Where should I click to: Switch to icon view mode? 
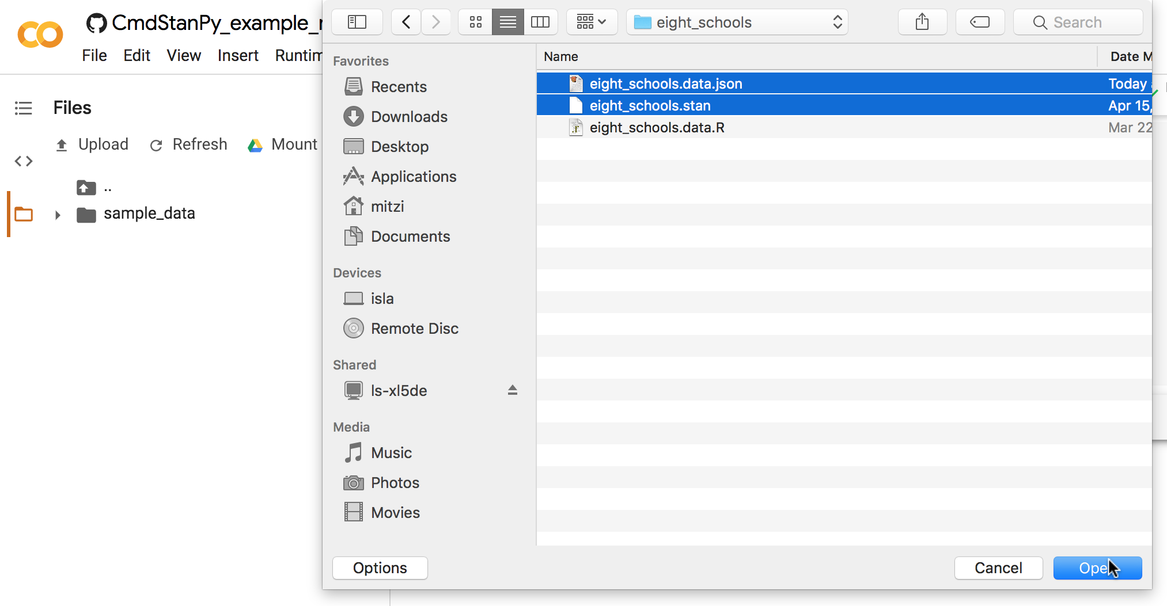(475, 22)
